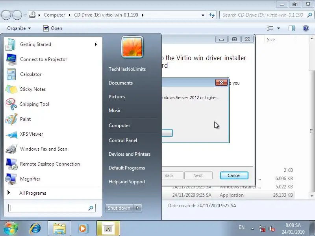Launch Connect to a Projector icon
315x236 pixels.
click(11, 59)
